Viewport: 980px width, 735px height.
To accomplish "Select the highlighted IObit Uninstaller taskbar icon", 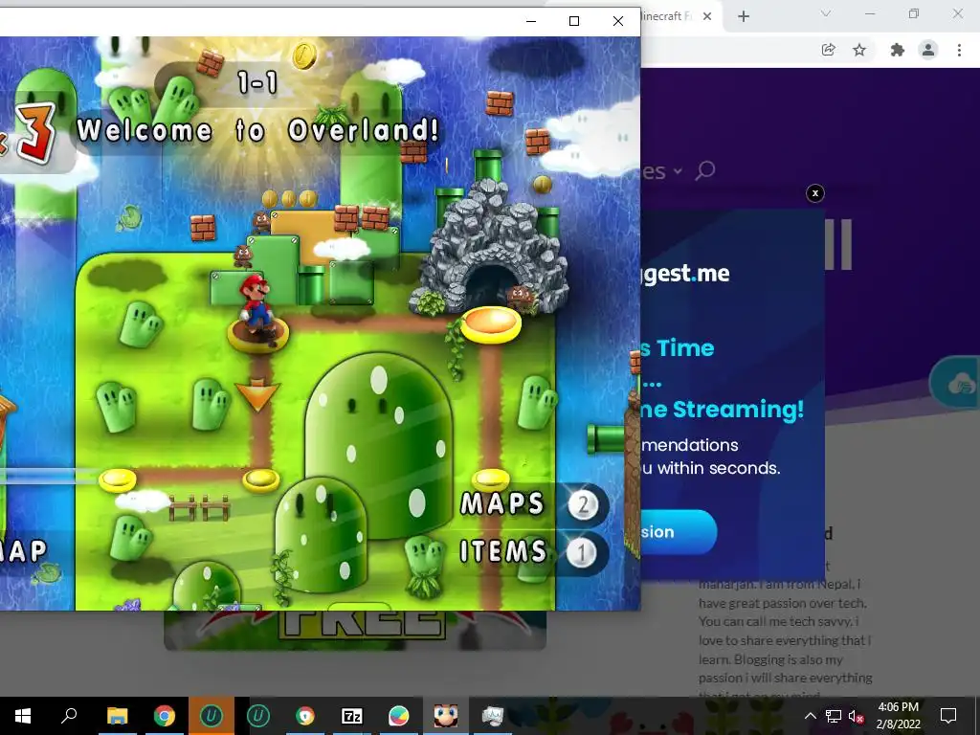I will (212, 716).
